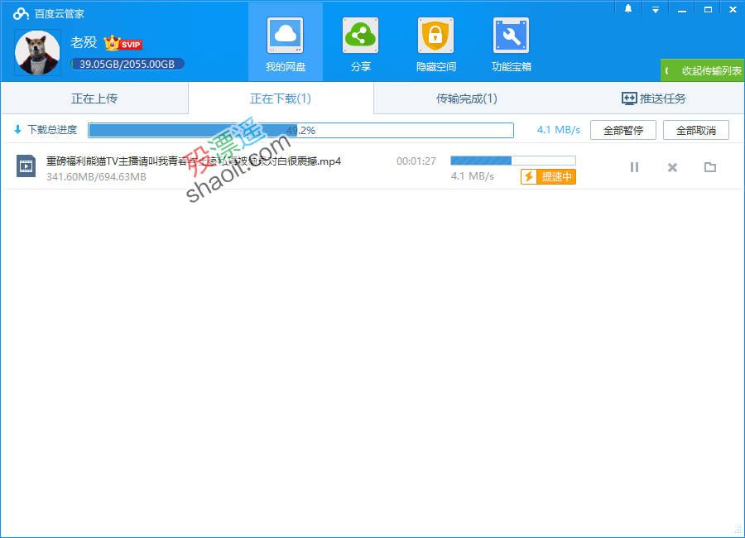Close the 百度云管家 window

pyautogui.click(x=733, y=9)
